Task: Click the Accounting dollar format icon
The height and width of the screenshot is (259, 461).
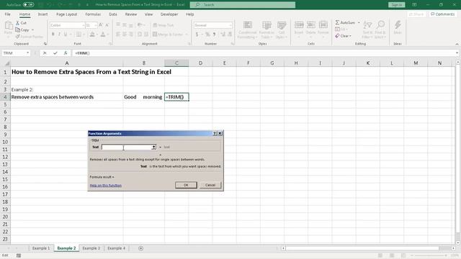Action: pyautogui.click(x=197, y=35)
